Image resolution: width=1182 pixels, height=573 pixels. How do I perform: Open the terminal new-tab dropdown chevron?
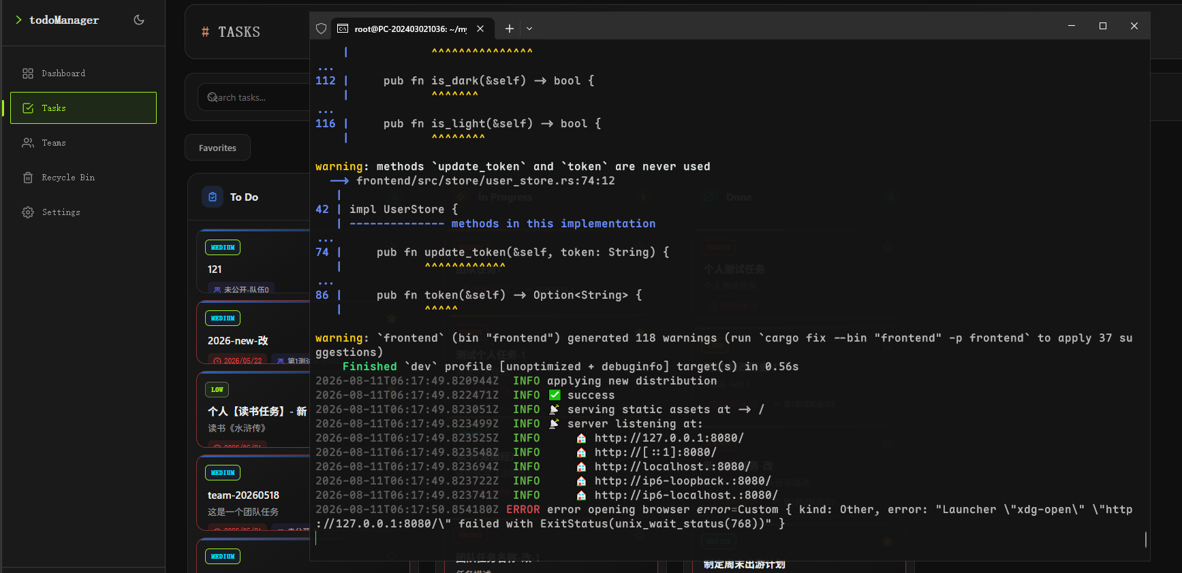[529, 29]
